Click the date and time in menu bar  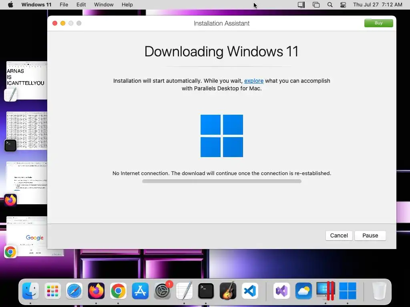[x=378, y=5]
